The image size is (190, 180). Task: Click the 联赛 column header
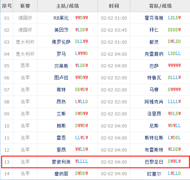click(25, 6)
